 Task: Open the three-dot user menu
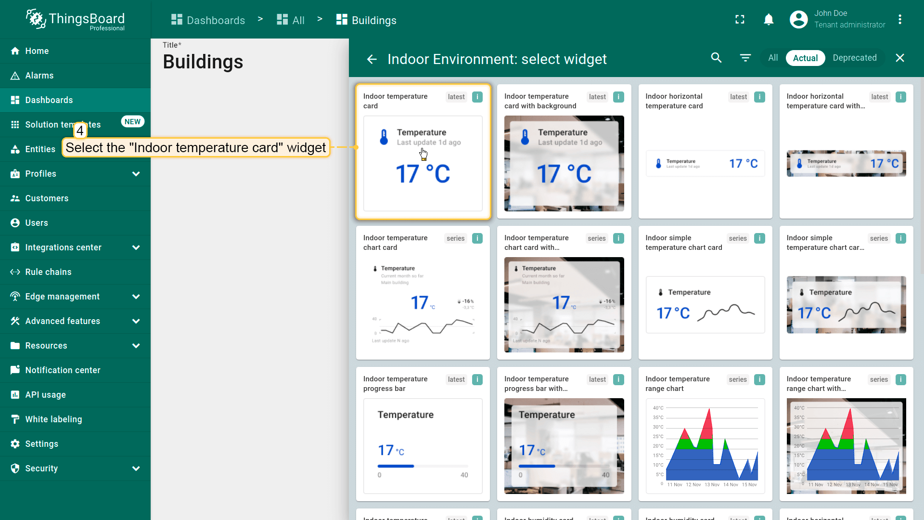click(899, 20)
